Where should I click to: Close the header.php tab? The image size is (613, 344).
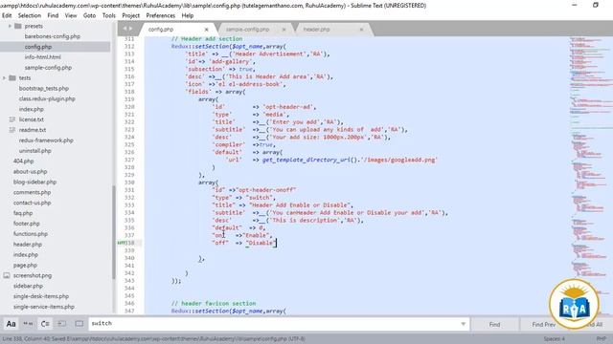coord(361,30)
